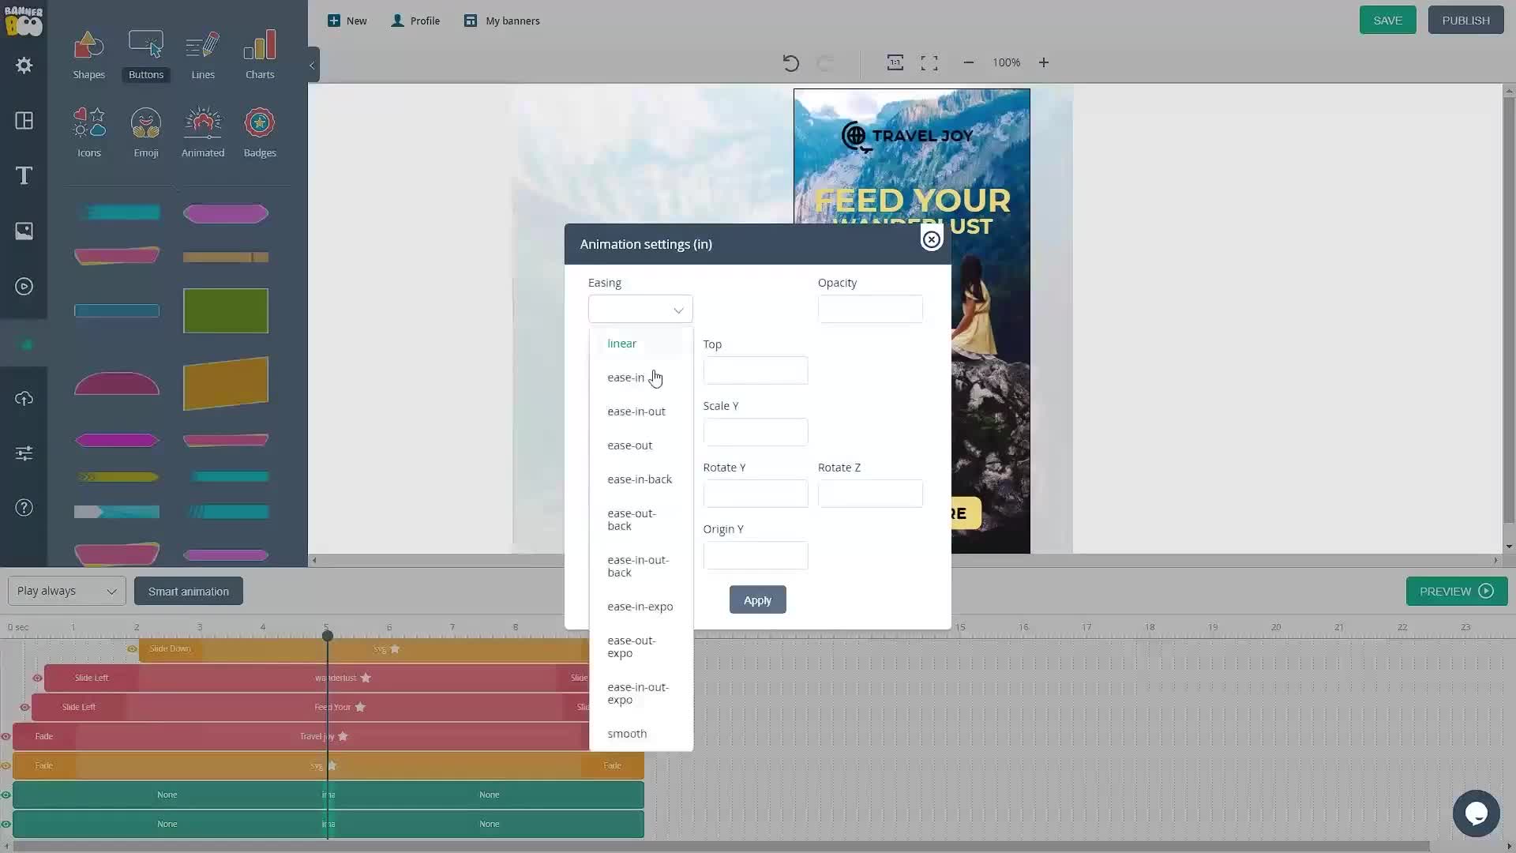Image resolution: width=1516 pixels, height=853 pixels.
Task: Open the Emoji category
Action: pos(146,133)
